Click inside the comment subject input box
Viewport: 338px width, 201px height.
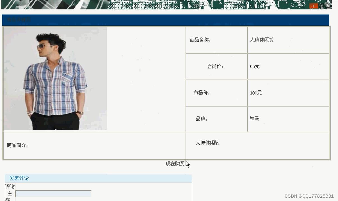click(x=53, y=193)
